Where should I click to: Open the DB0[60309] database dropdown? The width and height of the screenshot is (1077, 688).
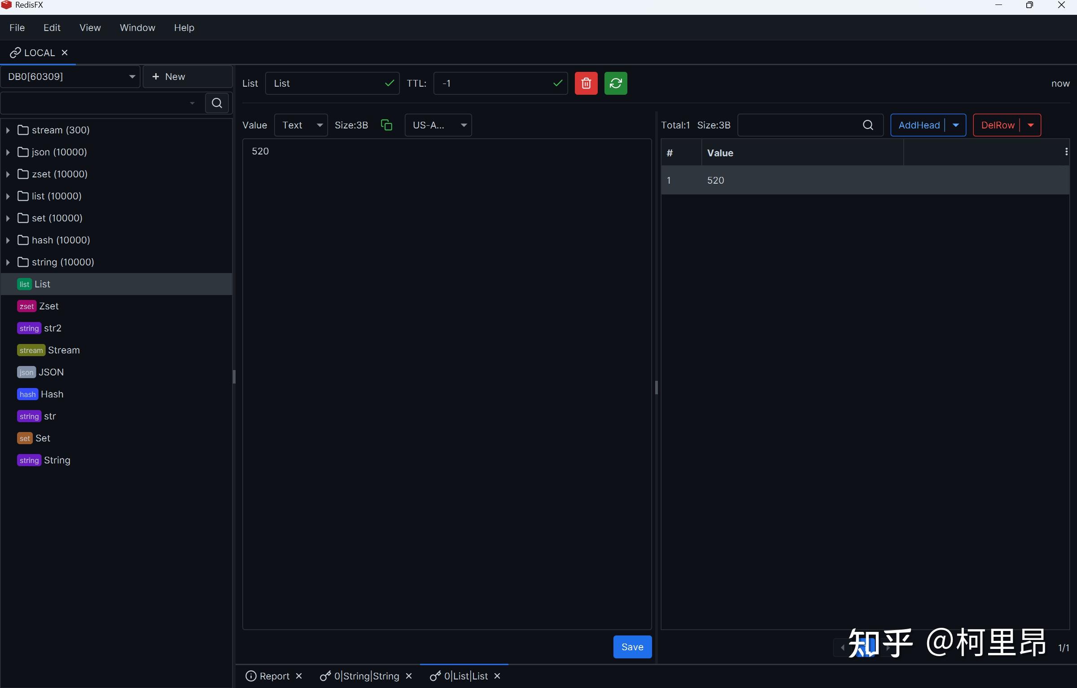click(70, 76)
